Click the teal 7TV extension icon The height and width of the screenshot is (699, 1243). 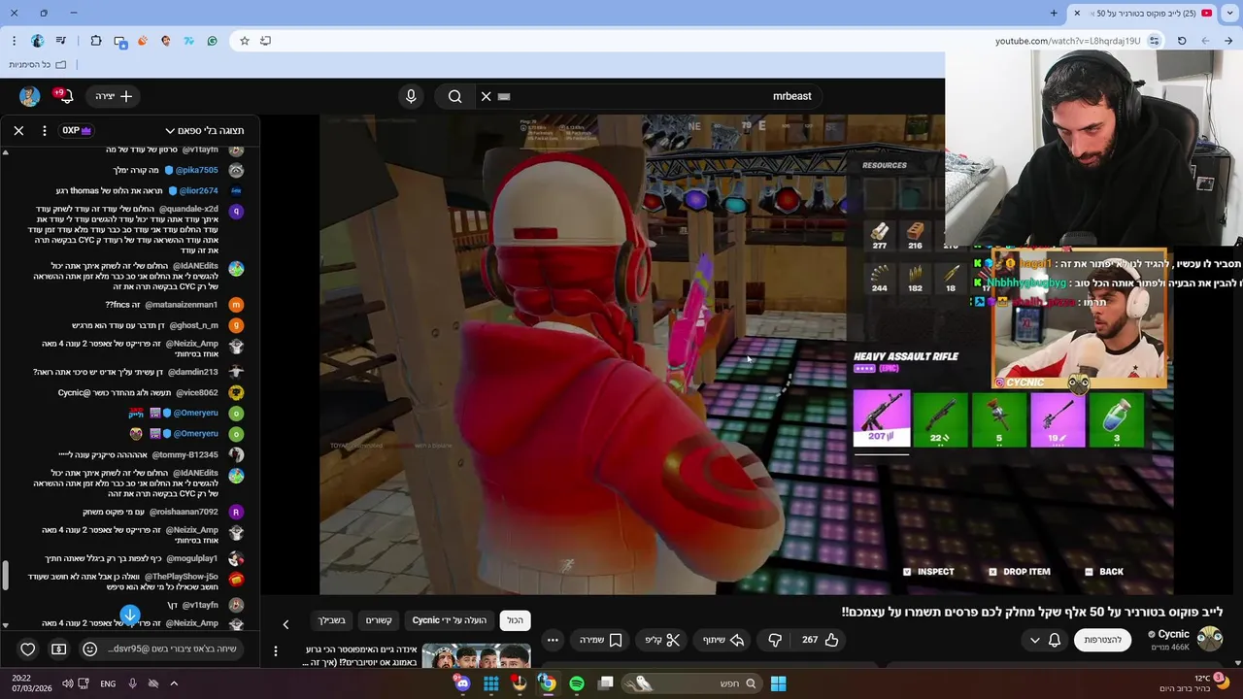188,41
